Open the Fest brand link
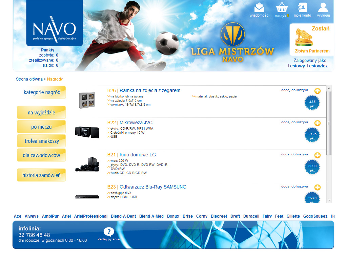Screen dimensions: 347x264 tap(279, 216)
